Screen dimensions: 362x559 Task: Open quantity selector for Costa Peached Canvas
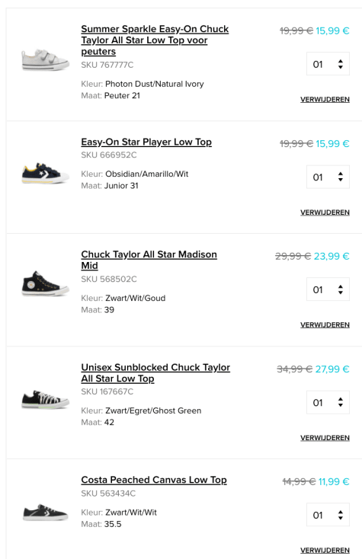click(328, 514)
